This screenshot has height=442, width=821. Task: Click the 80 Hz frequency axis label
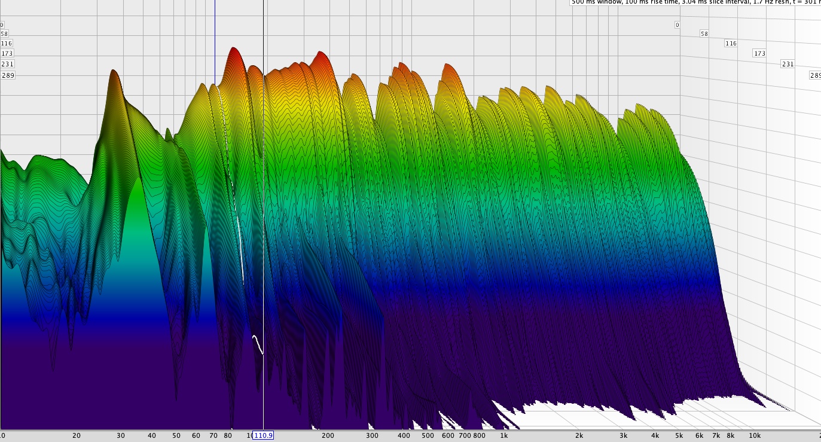pos(228,435)
